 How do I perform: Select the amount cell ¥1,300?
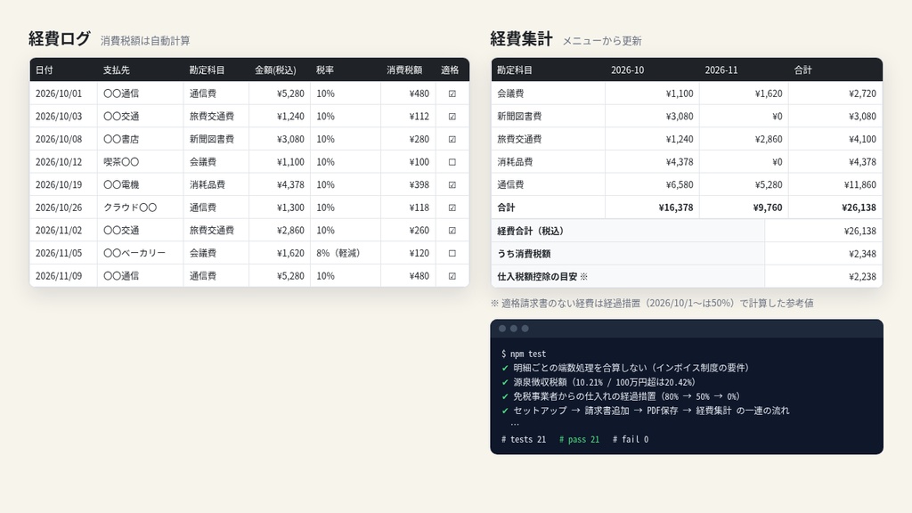click(x=280, y=208)
